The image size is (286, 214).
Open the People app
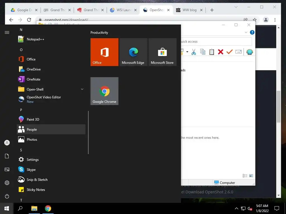pyautogui.click(x=51, y=129)
